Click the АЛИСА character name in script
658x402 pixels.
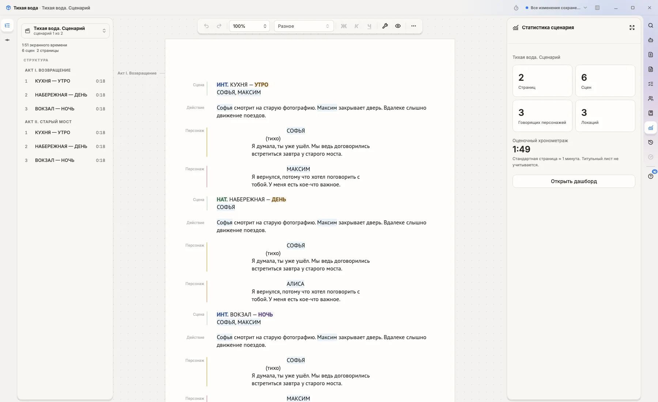tap(295, 284)
